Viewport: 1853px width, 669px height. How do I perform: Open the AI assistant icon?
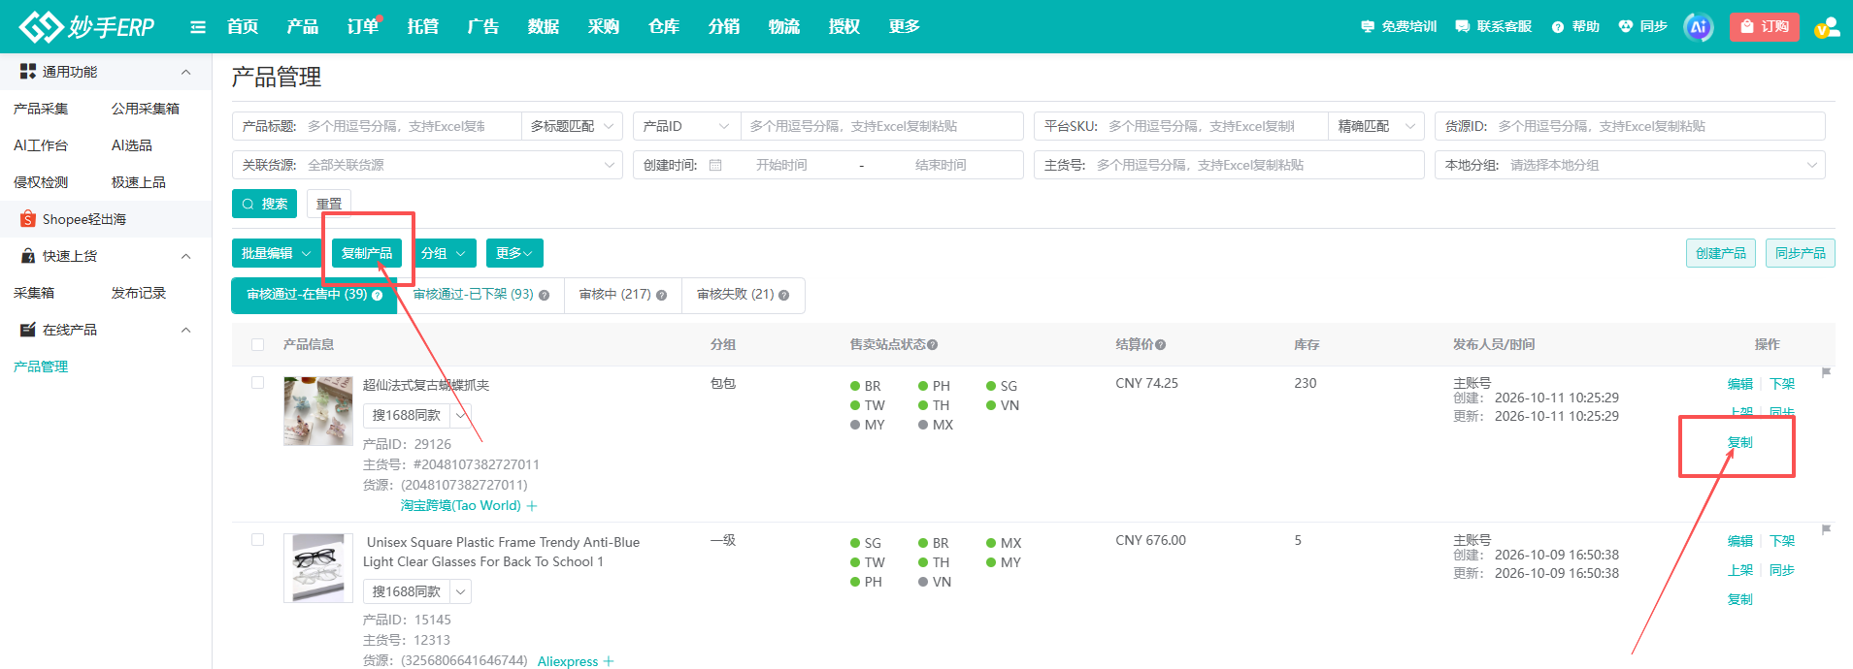1698,27
